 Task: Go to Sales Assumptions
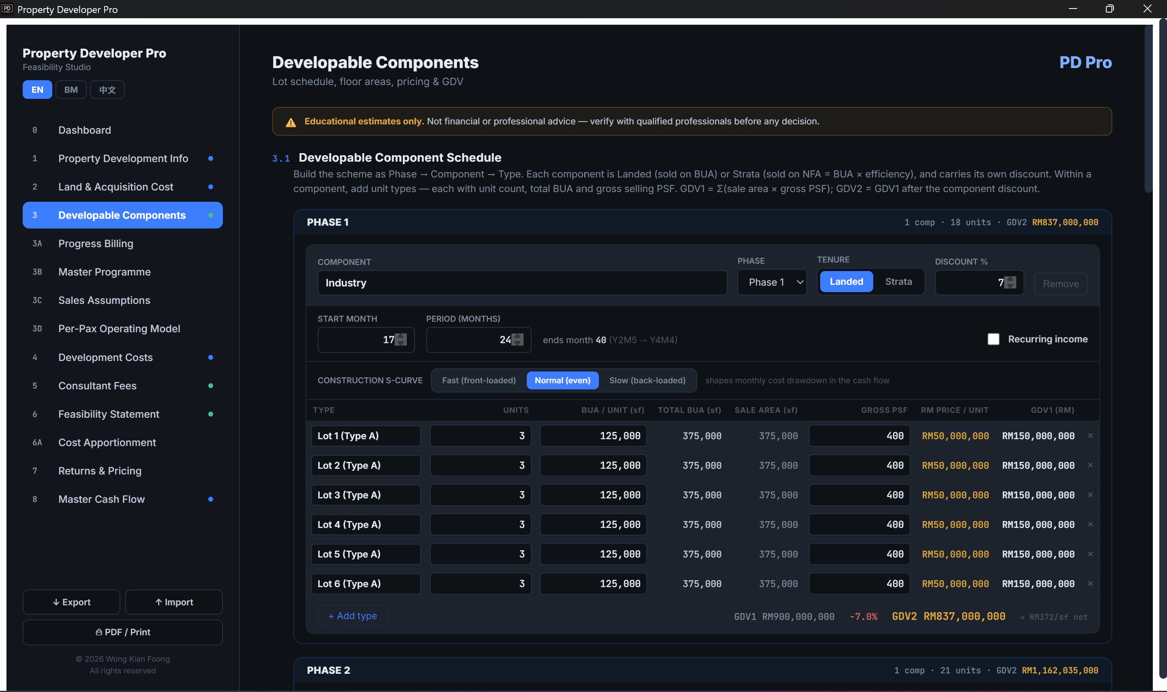[x=123, y=300]
